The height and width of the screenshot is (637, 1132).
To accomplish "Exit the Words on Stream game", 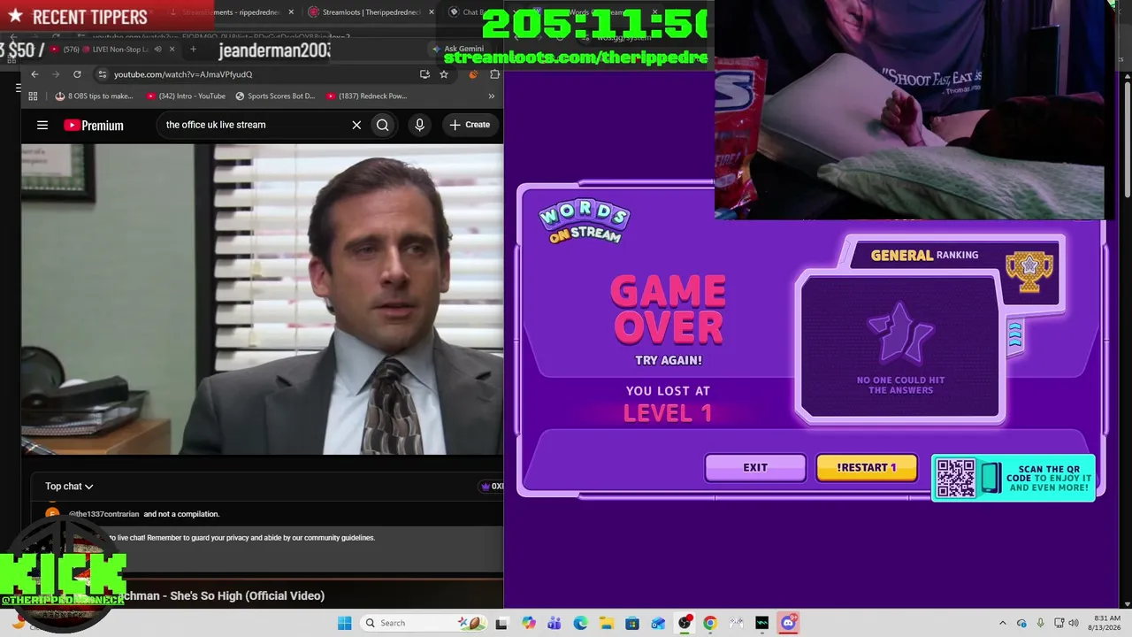I will [x=755, y=467].
